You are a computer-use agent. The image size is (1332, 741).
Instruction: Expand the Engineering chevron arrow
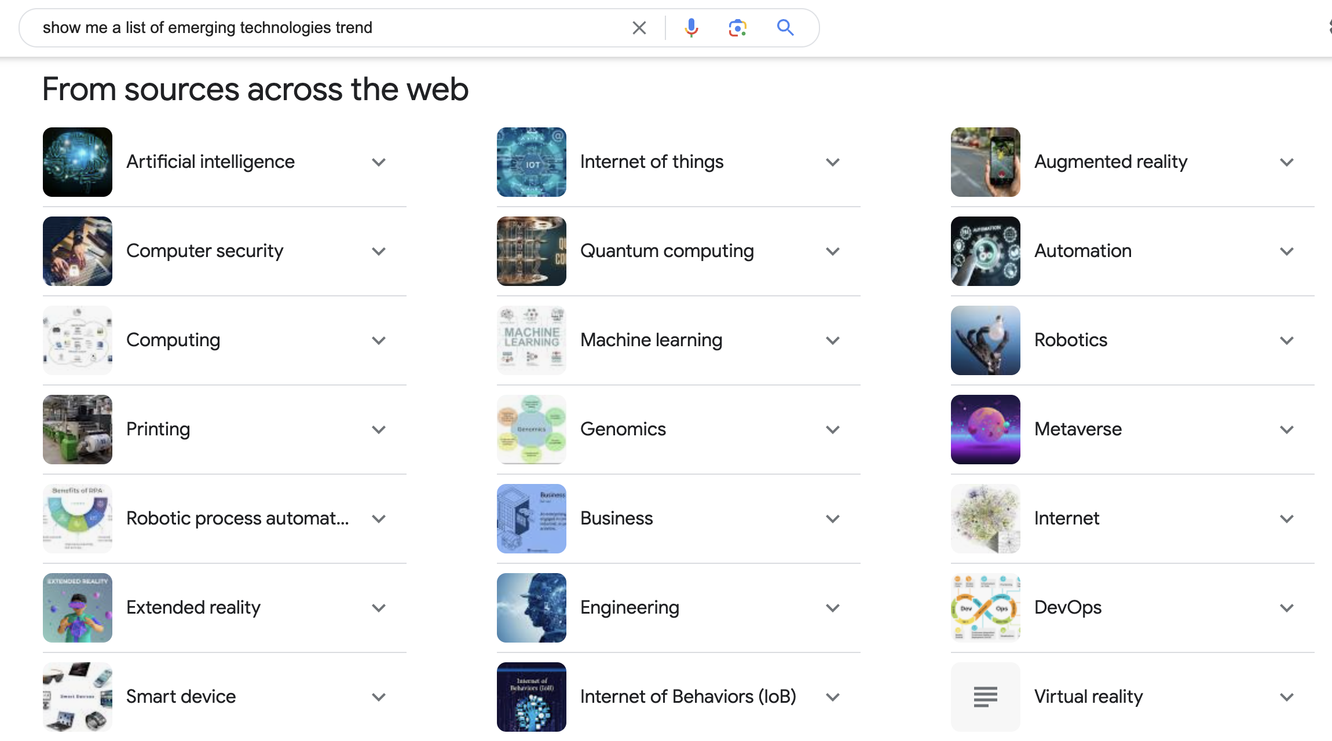833,608
